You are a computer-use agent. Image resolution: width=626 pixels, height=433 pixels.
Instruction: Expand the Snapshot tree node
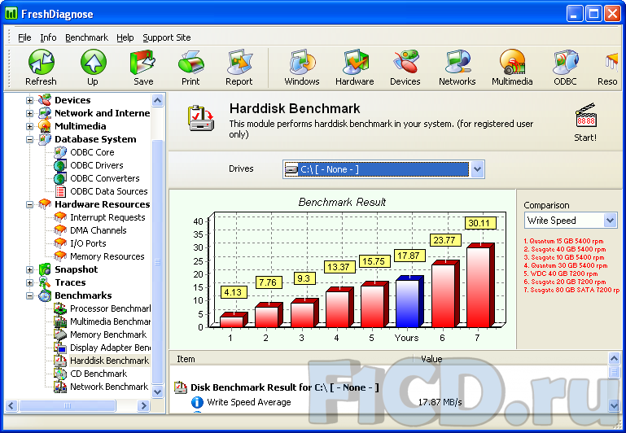coord(29,269)
